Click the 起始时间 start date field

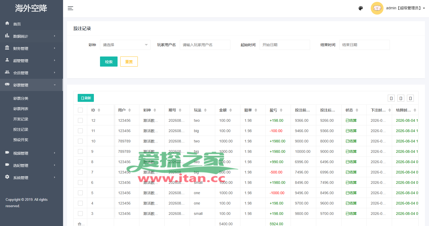tap(285, 45)
